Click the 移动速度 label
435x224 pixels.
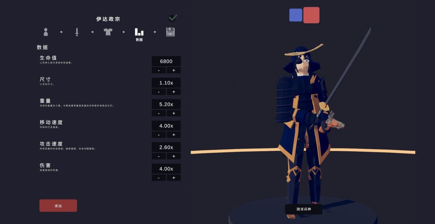pos(51,122)
